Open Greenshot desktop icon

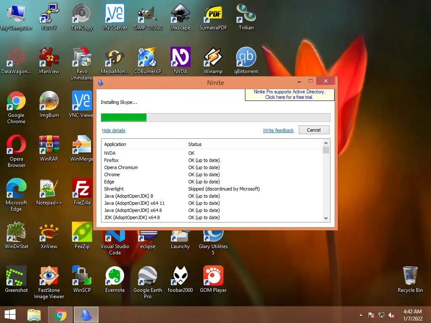[16, 279]
